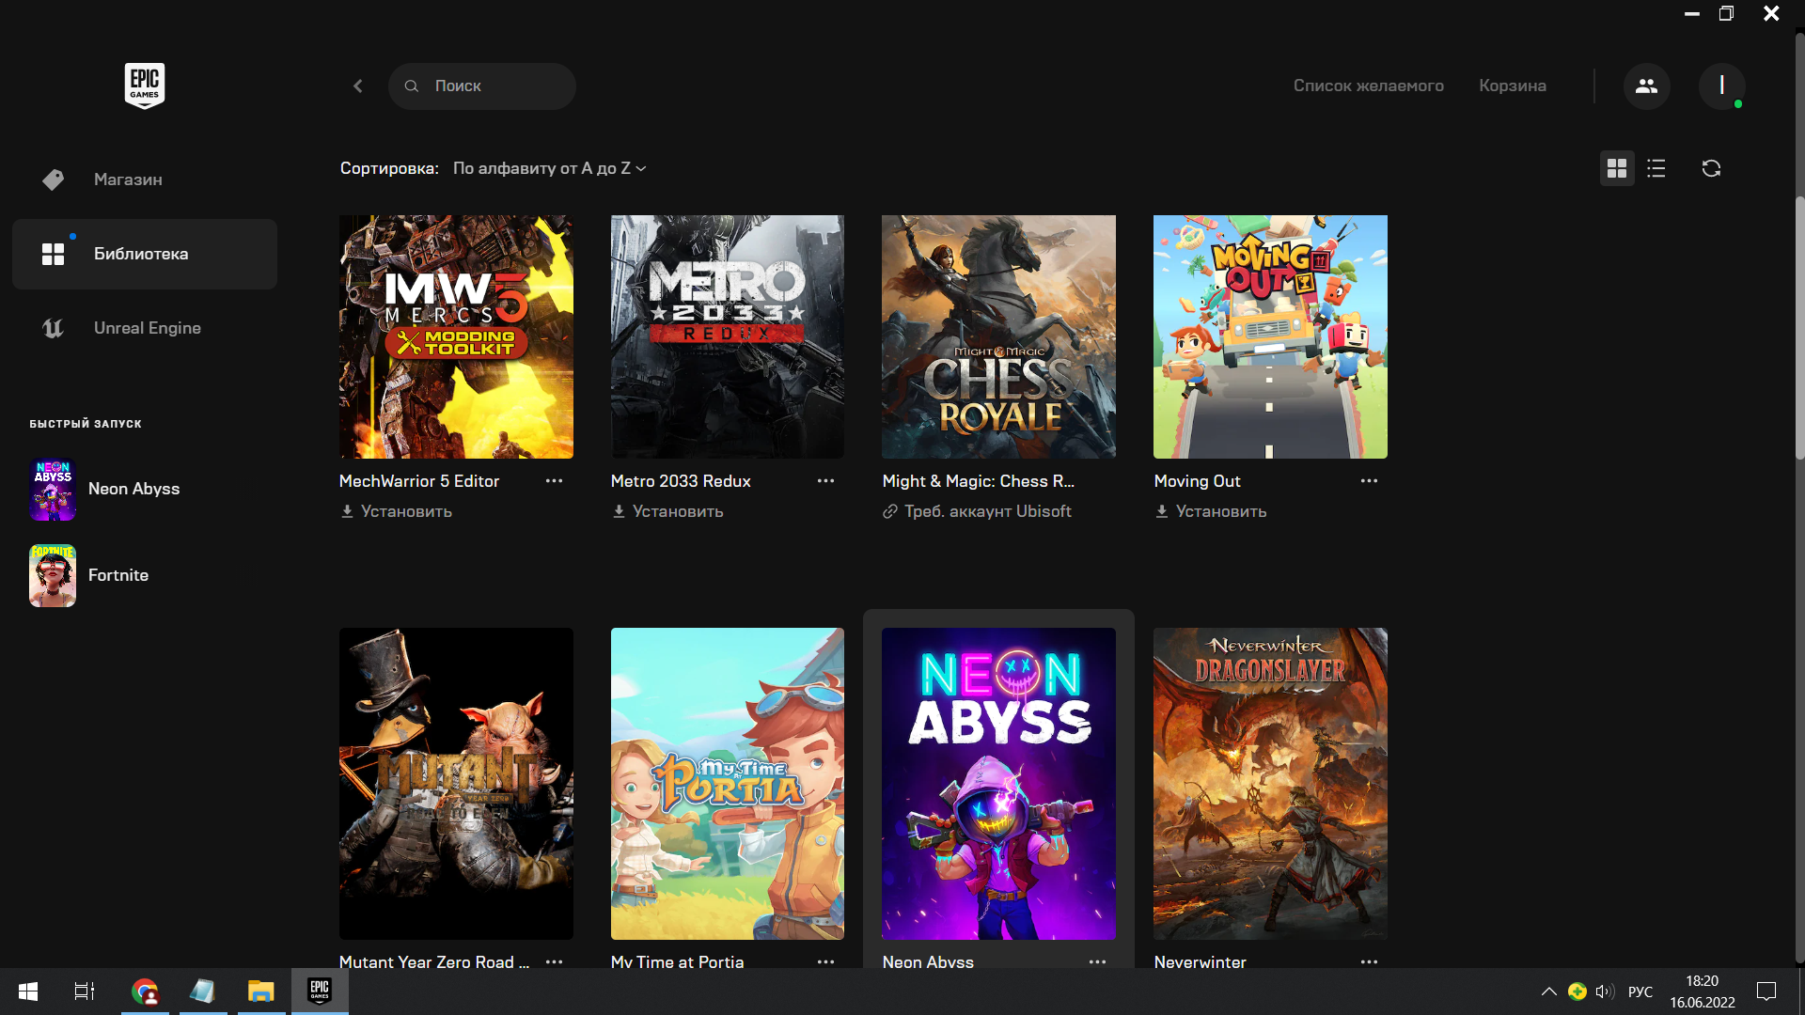This screenshot has height=1015, width=1805.
Task: Open Windows Start menu
Action: point(28,992)
